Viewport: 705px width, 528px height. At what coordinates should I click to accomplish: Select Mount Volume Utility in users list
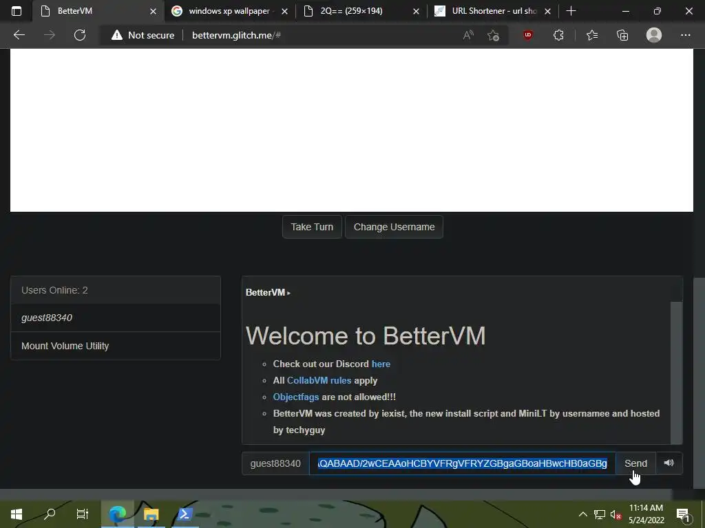click(x=116, y=346)
